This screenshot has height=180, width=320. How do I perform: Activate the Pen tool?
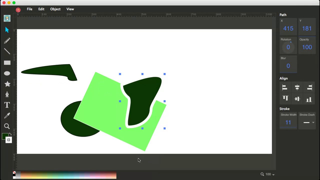point(7,94)
